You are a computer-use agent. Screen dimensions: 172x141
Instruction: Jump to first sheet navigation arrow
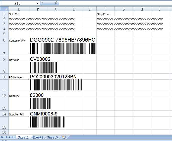(2, 137)
